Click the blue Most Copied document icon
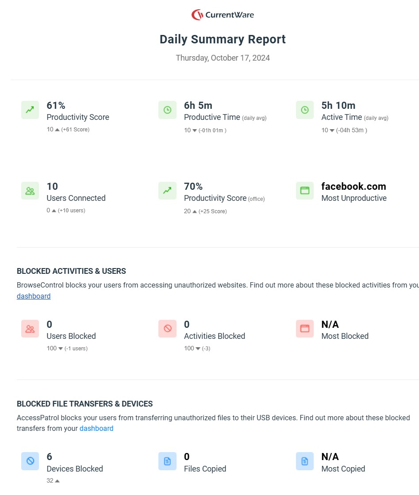The image size is (419, 495). pos(305,461)
